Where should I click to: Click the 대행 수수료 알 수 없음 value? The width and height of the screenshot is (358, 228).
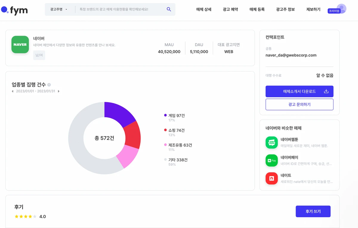point(325,75)
